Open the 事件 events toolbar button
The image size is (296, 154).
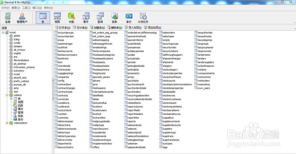86,18
